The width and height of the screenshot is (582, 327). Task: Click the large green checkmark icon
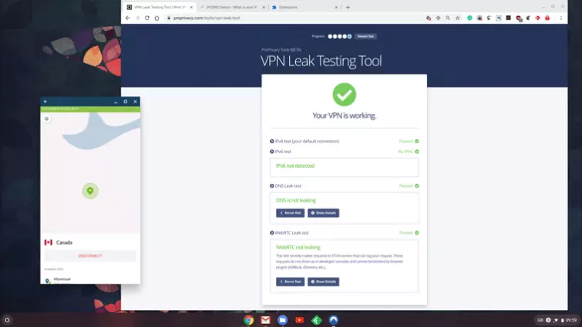pos(344,95)
